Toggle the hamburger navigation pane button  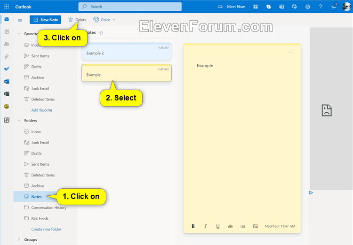pos(20,20)
